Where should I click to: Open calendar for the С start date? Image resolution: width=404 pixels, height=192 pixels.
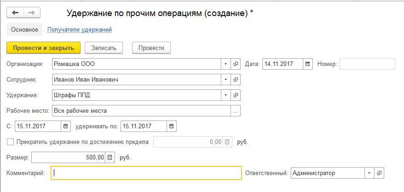coord(65,126)
